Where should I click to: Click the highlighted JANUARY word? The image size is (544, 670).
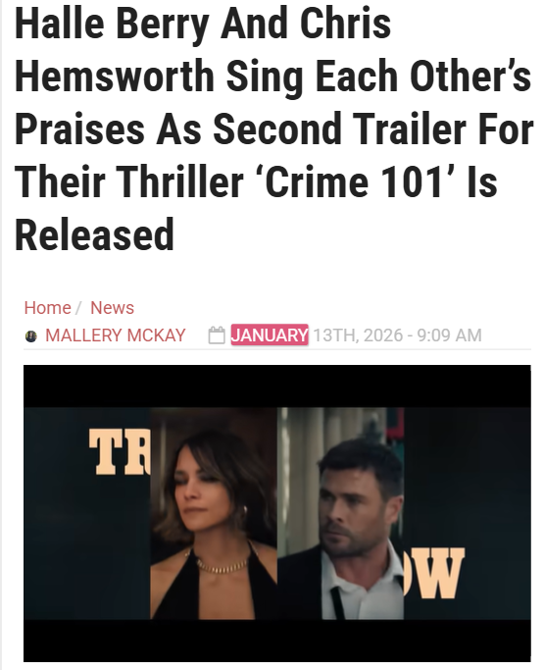click(270, 335)
